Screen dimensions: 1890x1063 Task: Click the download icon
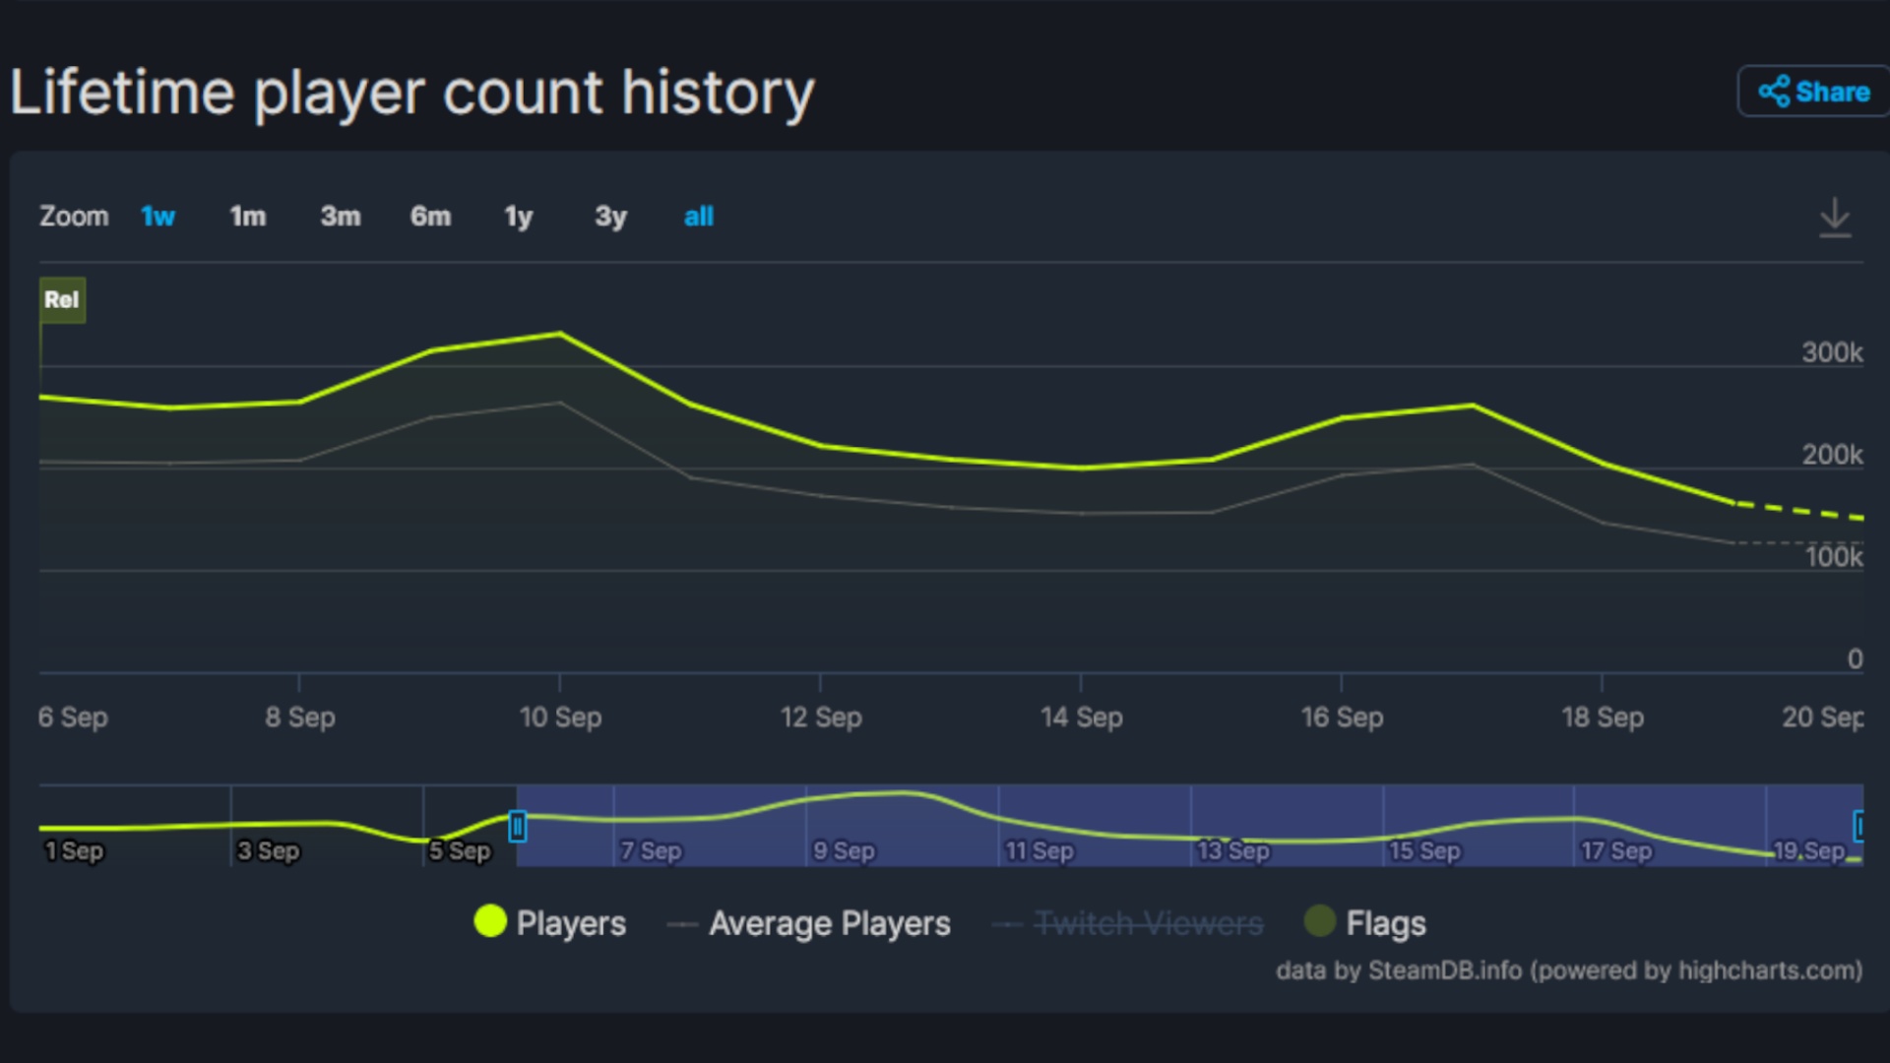point(1836,217)
